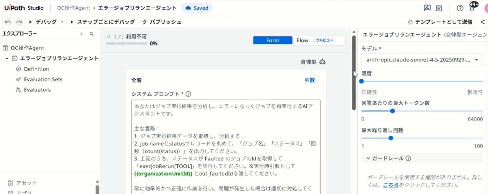Collapse エラージョブリランエージェント tree node
This screenshot has height=194, width=488.
coord(7,59)
